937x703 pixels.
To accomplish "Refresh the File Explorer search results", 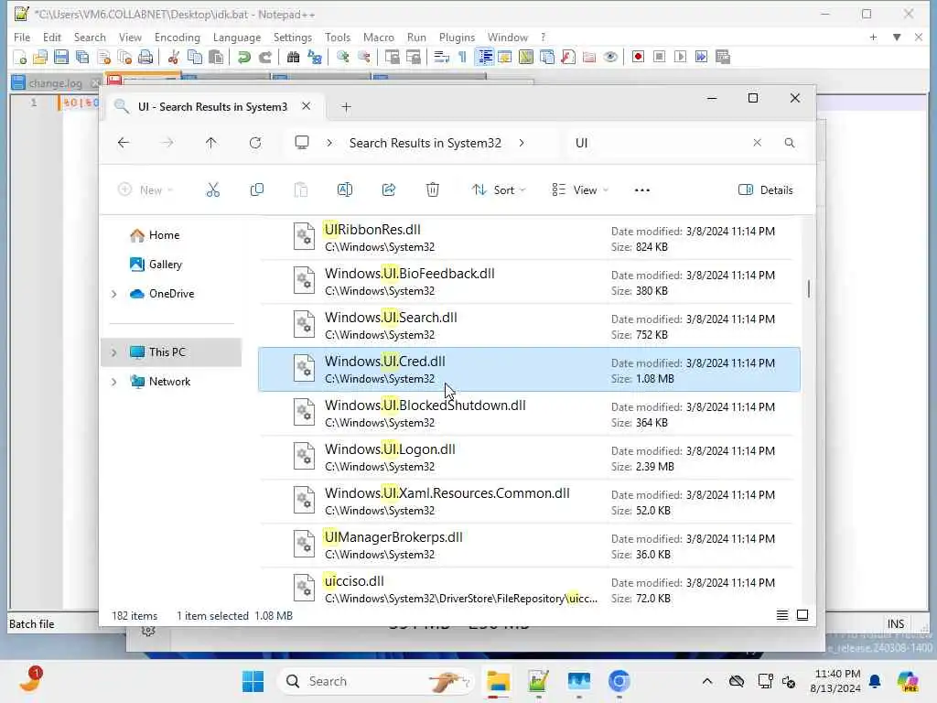I will click(x=255, y=143).
